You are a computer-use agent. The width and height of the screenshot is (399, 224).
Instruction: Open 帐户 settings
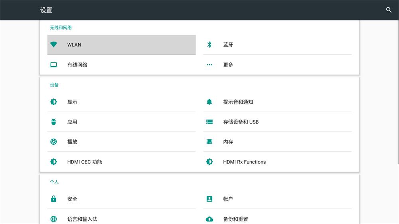click(x=277, y=199)
